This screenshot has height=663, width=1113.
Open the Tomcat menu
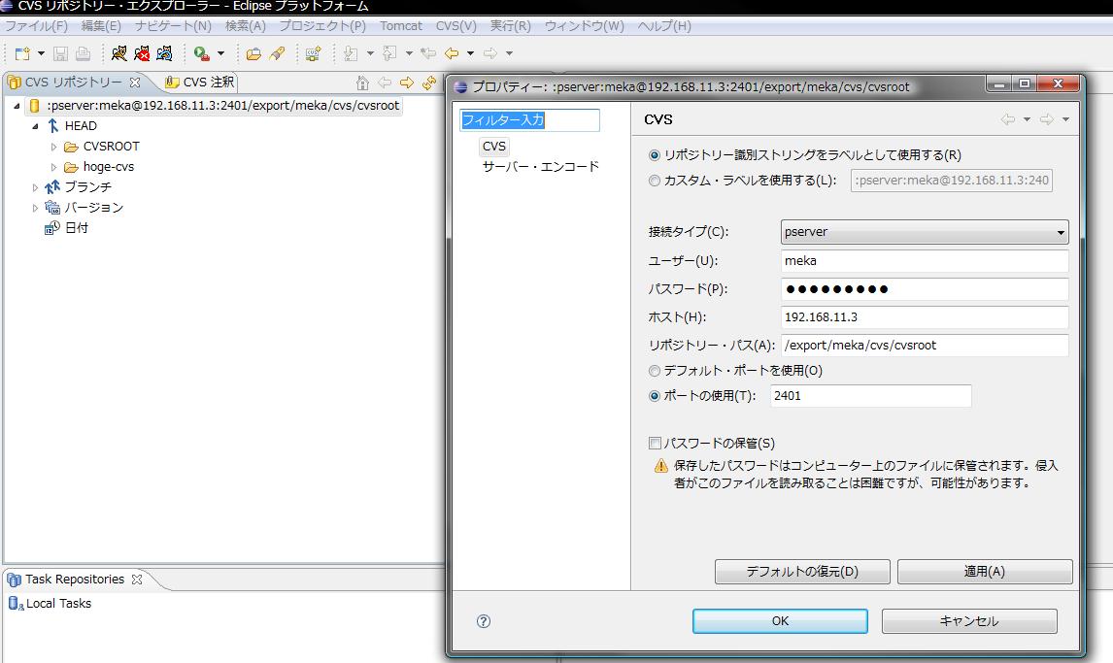[x=400, y=26]
